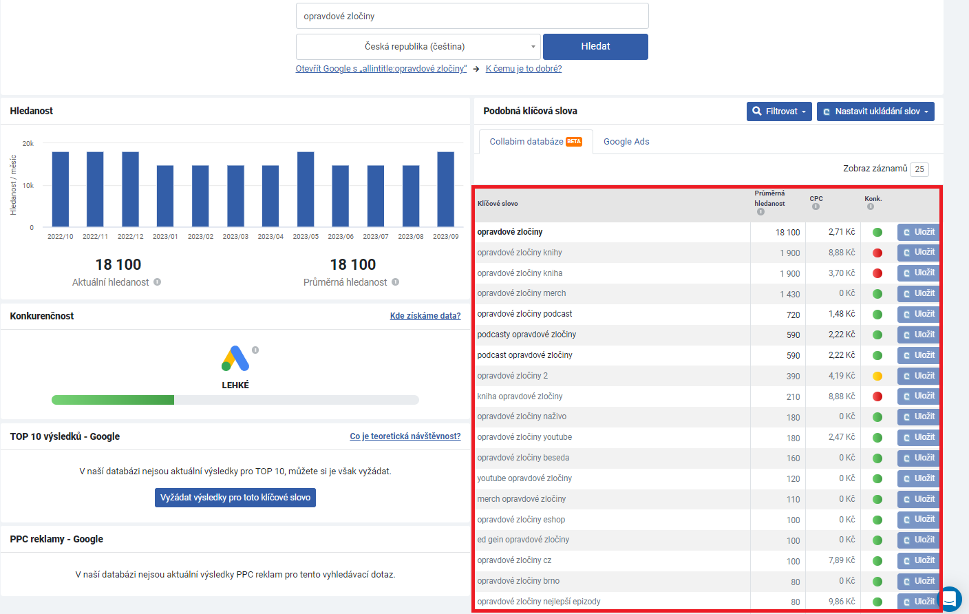This screenshot has width=969, height=614.
Task: Click the keyword search input field
Action: click(x=472, y=16)
